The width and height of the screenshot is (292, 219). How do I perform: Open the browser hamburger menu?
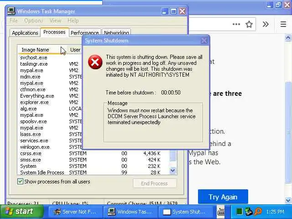pyautogui.click(x=283, y=24)
